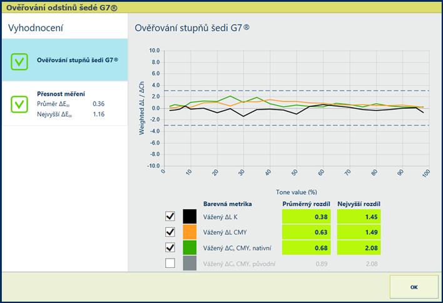Click highest value 1.49 for ΔL CMY

click(x=359, y=232)
